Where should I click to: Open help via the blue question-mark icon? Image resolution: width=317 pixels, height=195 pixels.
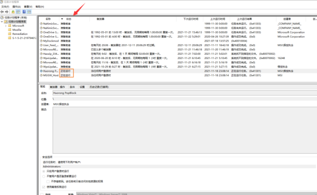coord(24,12)
